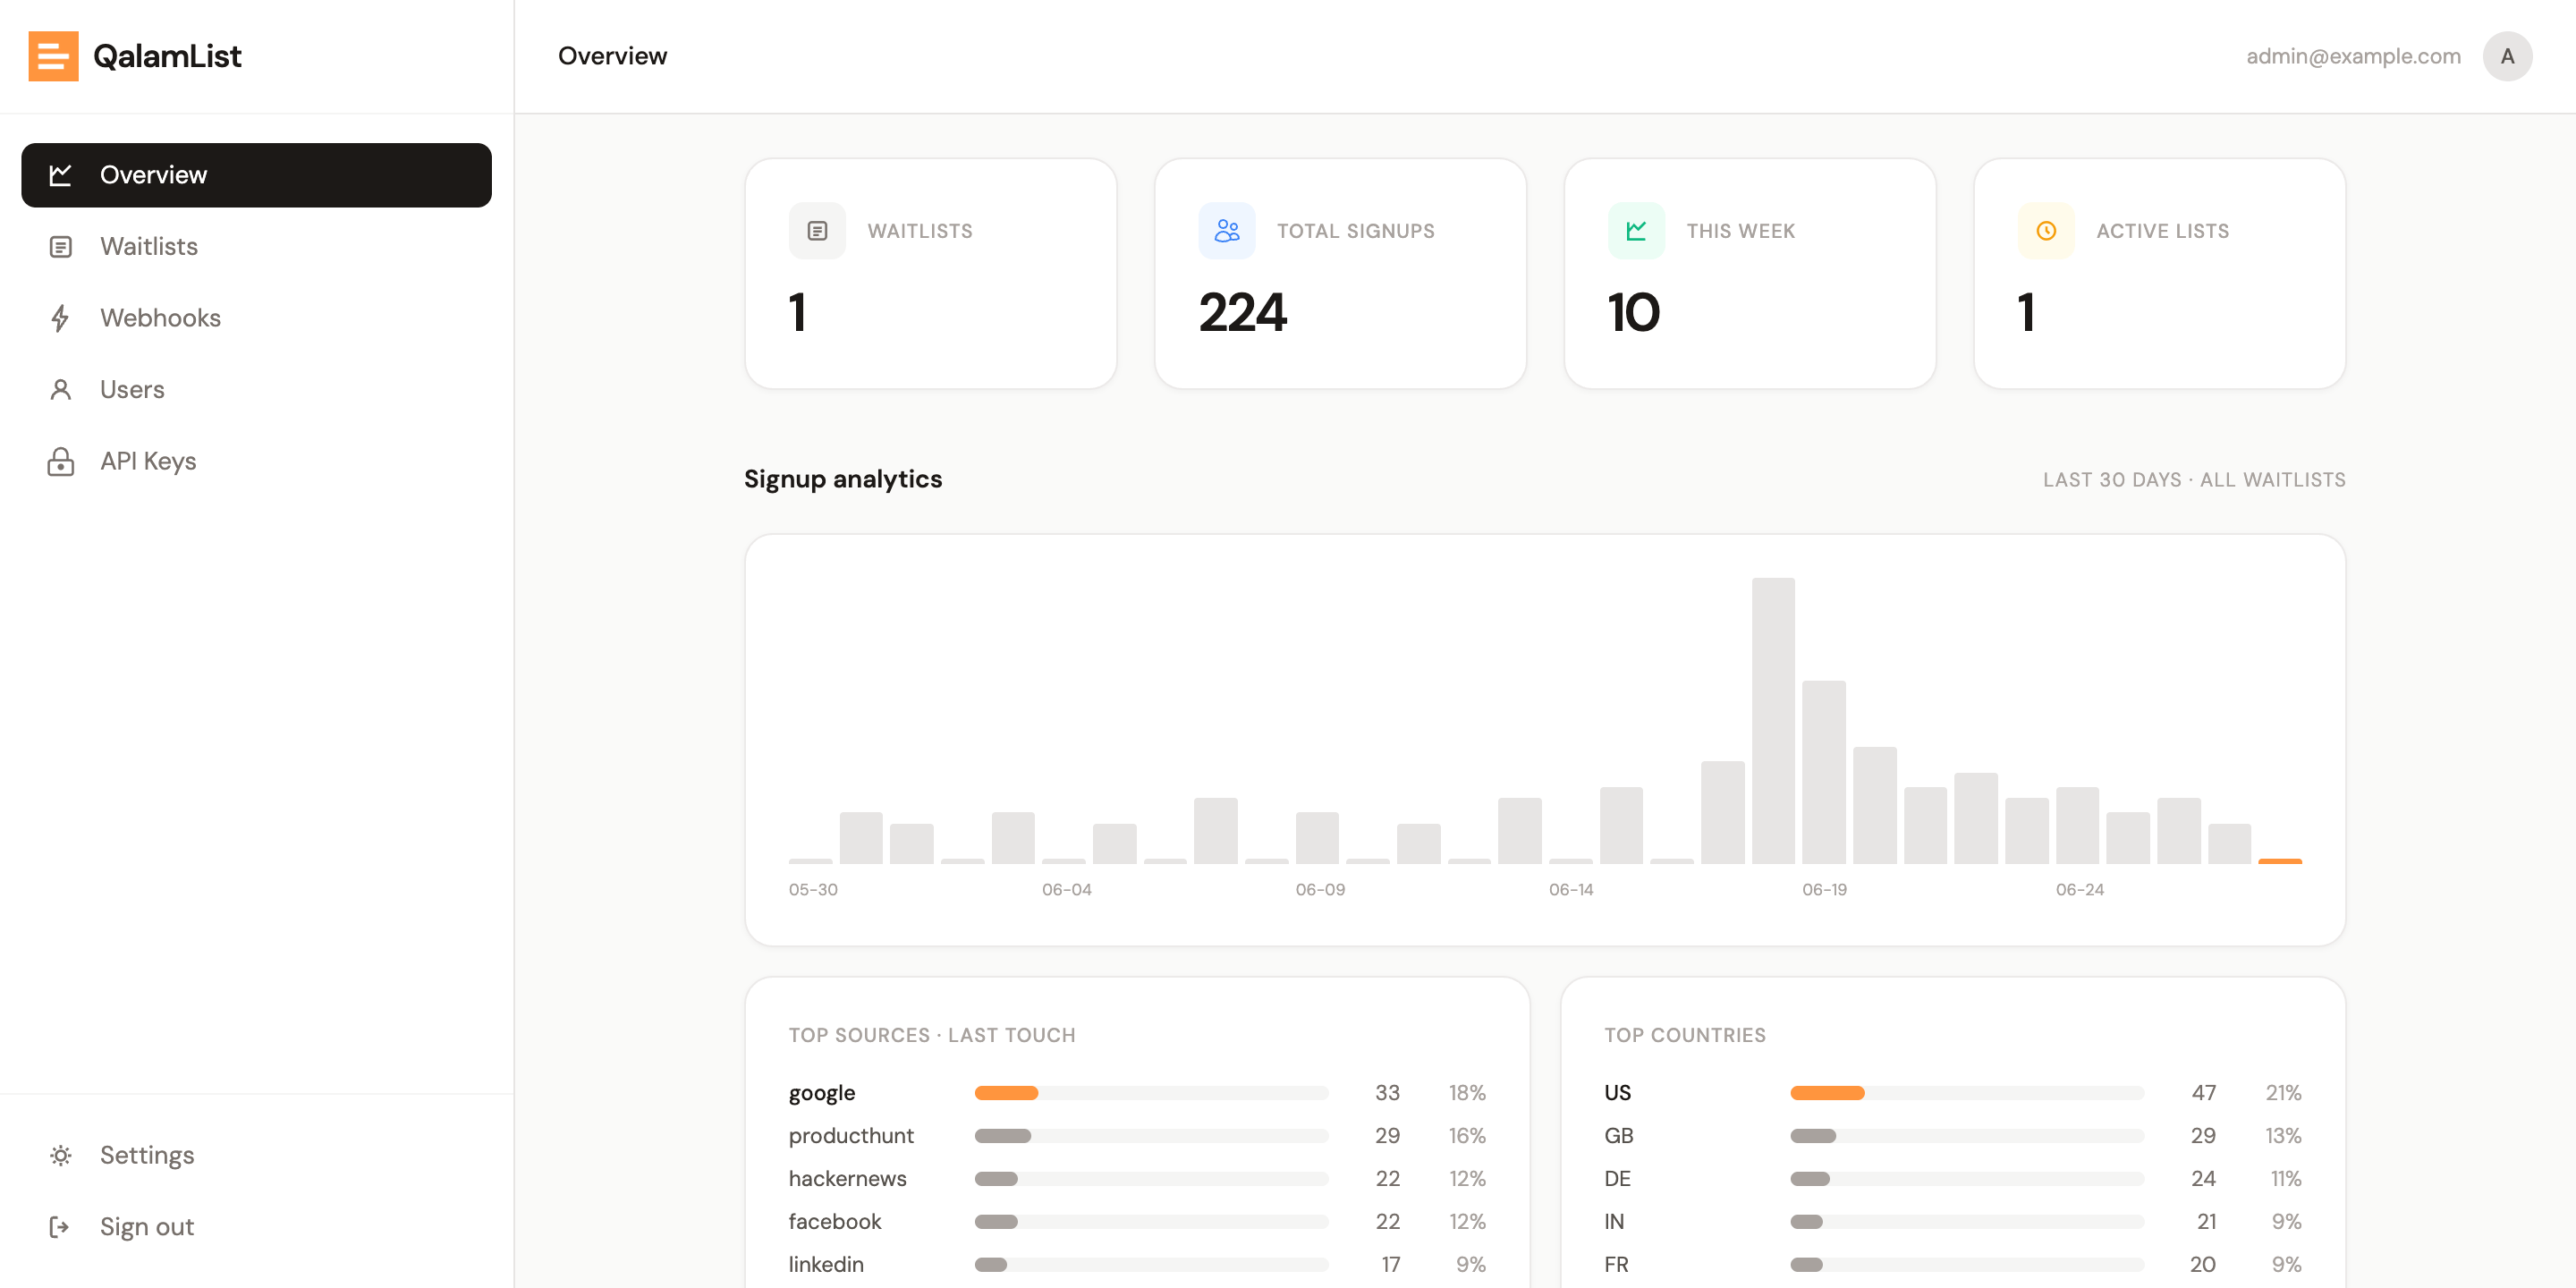2576x1288 pixels.
Task: Click the Overview page title in the header
Action: 612,57
